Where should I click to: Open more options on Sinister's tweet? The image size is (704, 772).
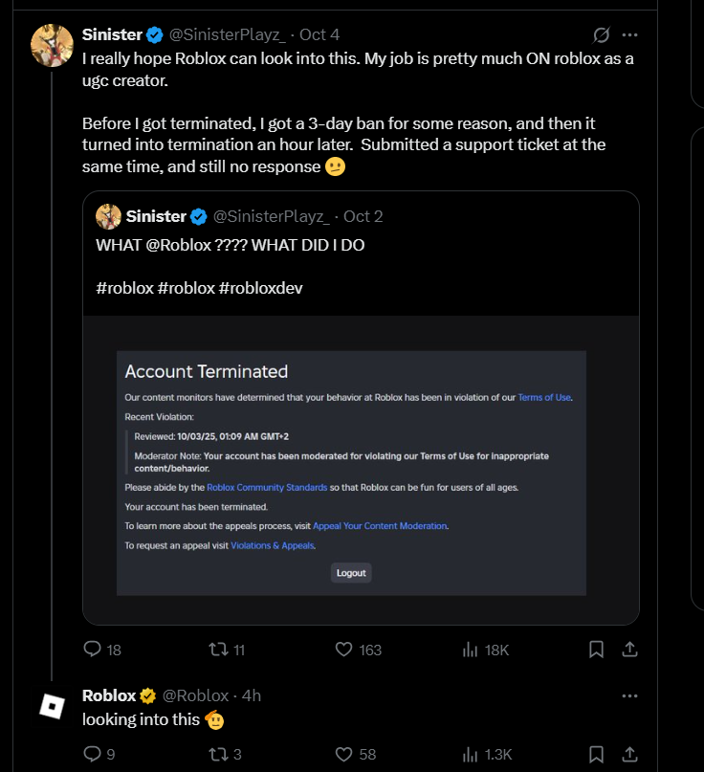click(x=629, y=35)
